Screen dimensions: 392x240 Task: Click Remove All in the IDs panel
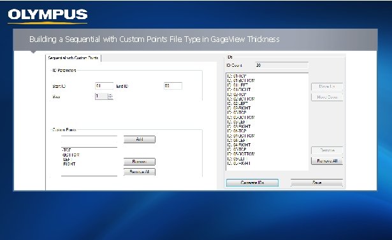(x=327, y=161)
